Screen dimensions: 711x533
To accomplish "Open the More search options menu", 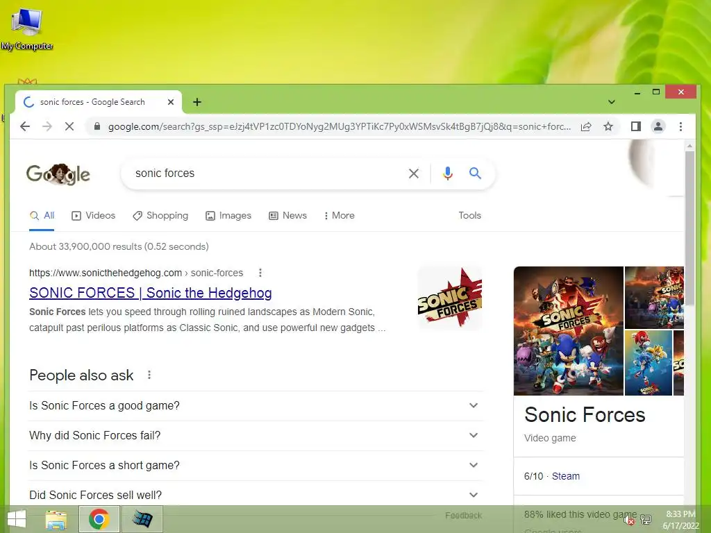I will coord(339,216).
